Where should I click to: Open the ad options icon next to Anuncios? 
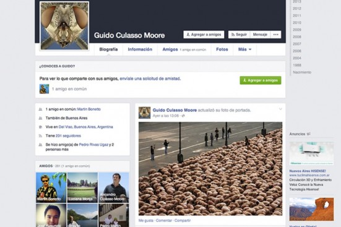pos(308,134)
